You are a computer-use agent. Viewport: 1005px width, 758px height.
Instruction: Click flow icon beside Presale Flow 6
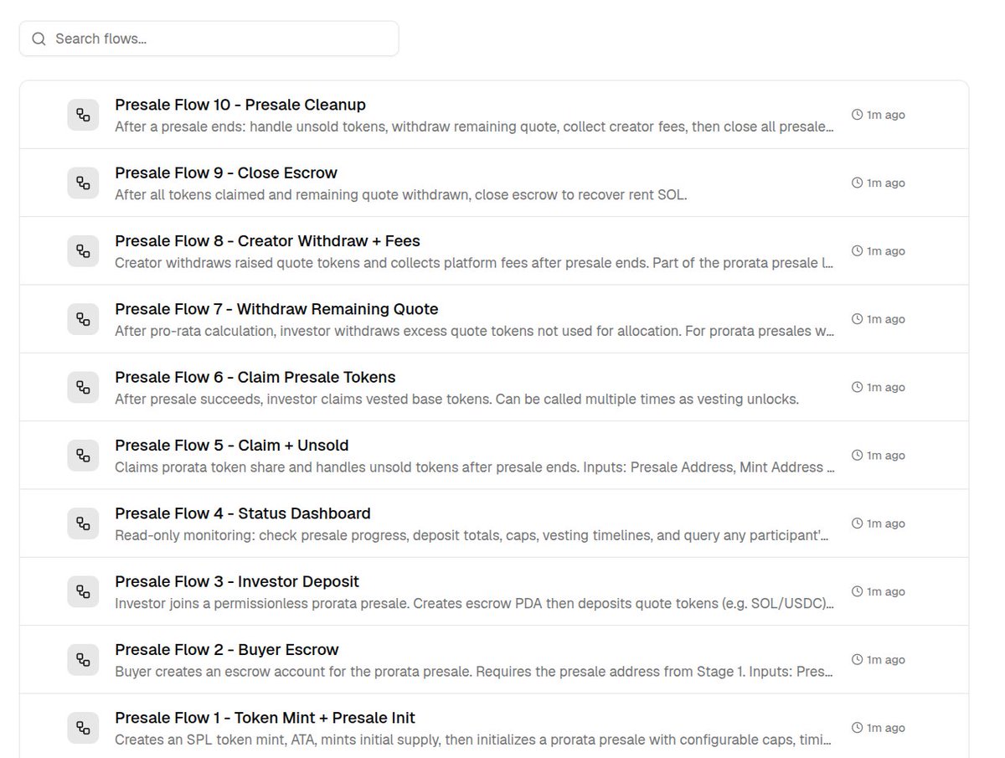tap(83, 387)
